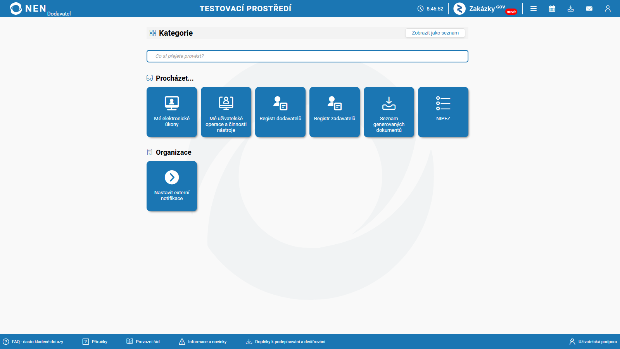Click Zobrazit jako seznam button
620x349 pixels.
tap(435, 33)
